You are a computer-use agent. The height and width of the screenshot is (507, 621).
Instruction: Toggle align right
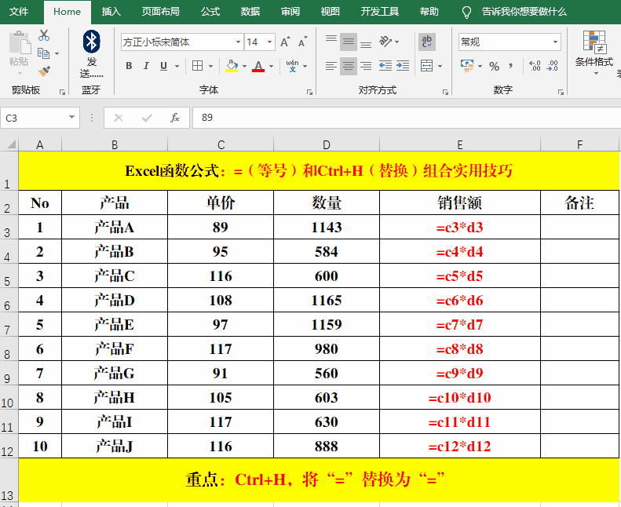tap(366, 66)
